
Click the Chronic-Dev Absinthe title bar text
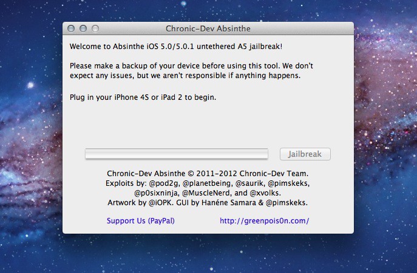tap(208, 28)
